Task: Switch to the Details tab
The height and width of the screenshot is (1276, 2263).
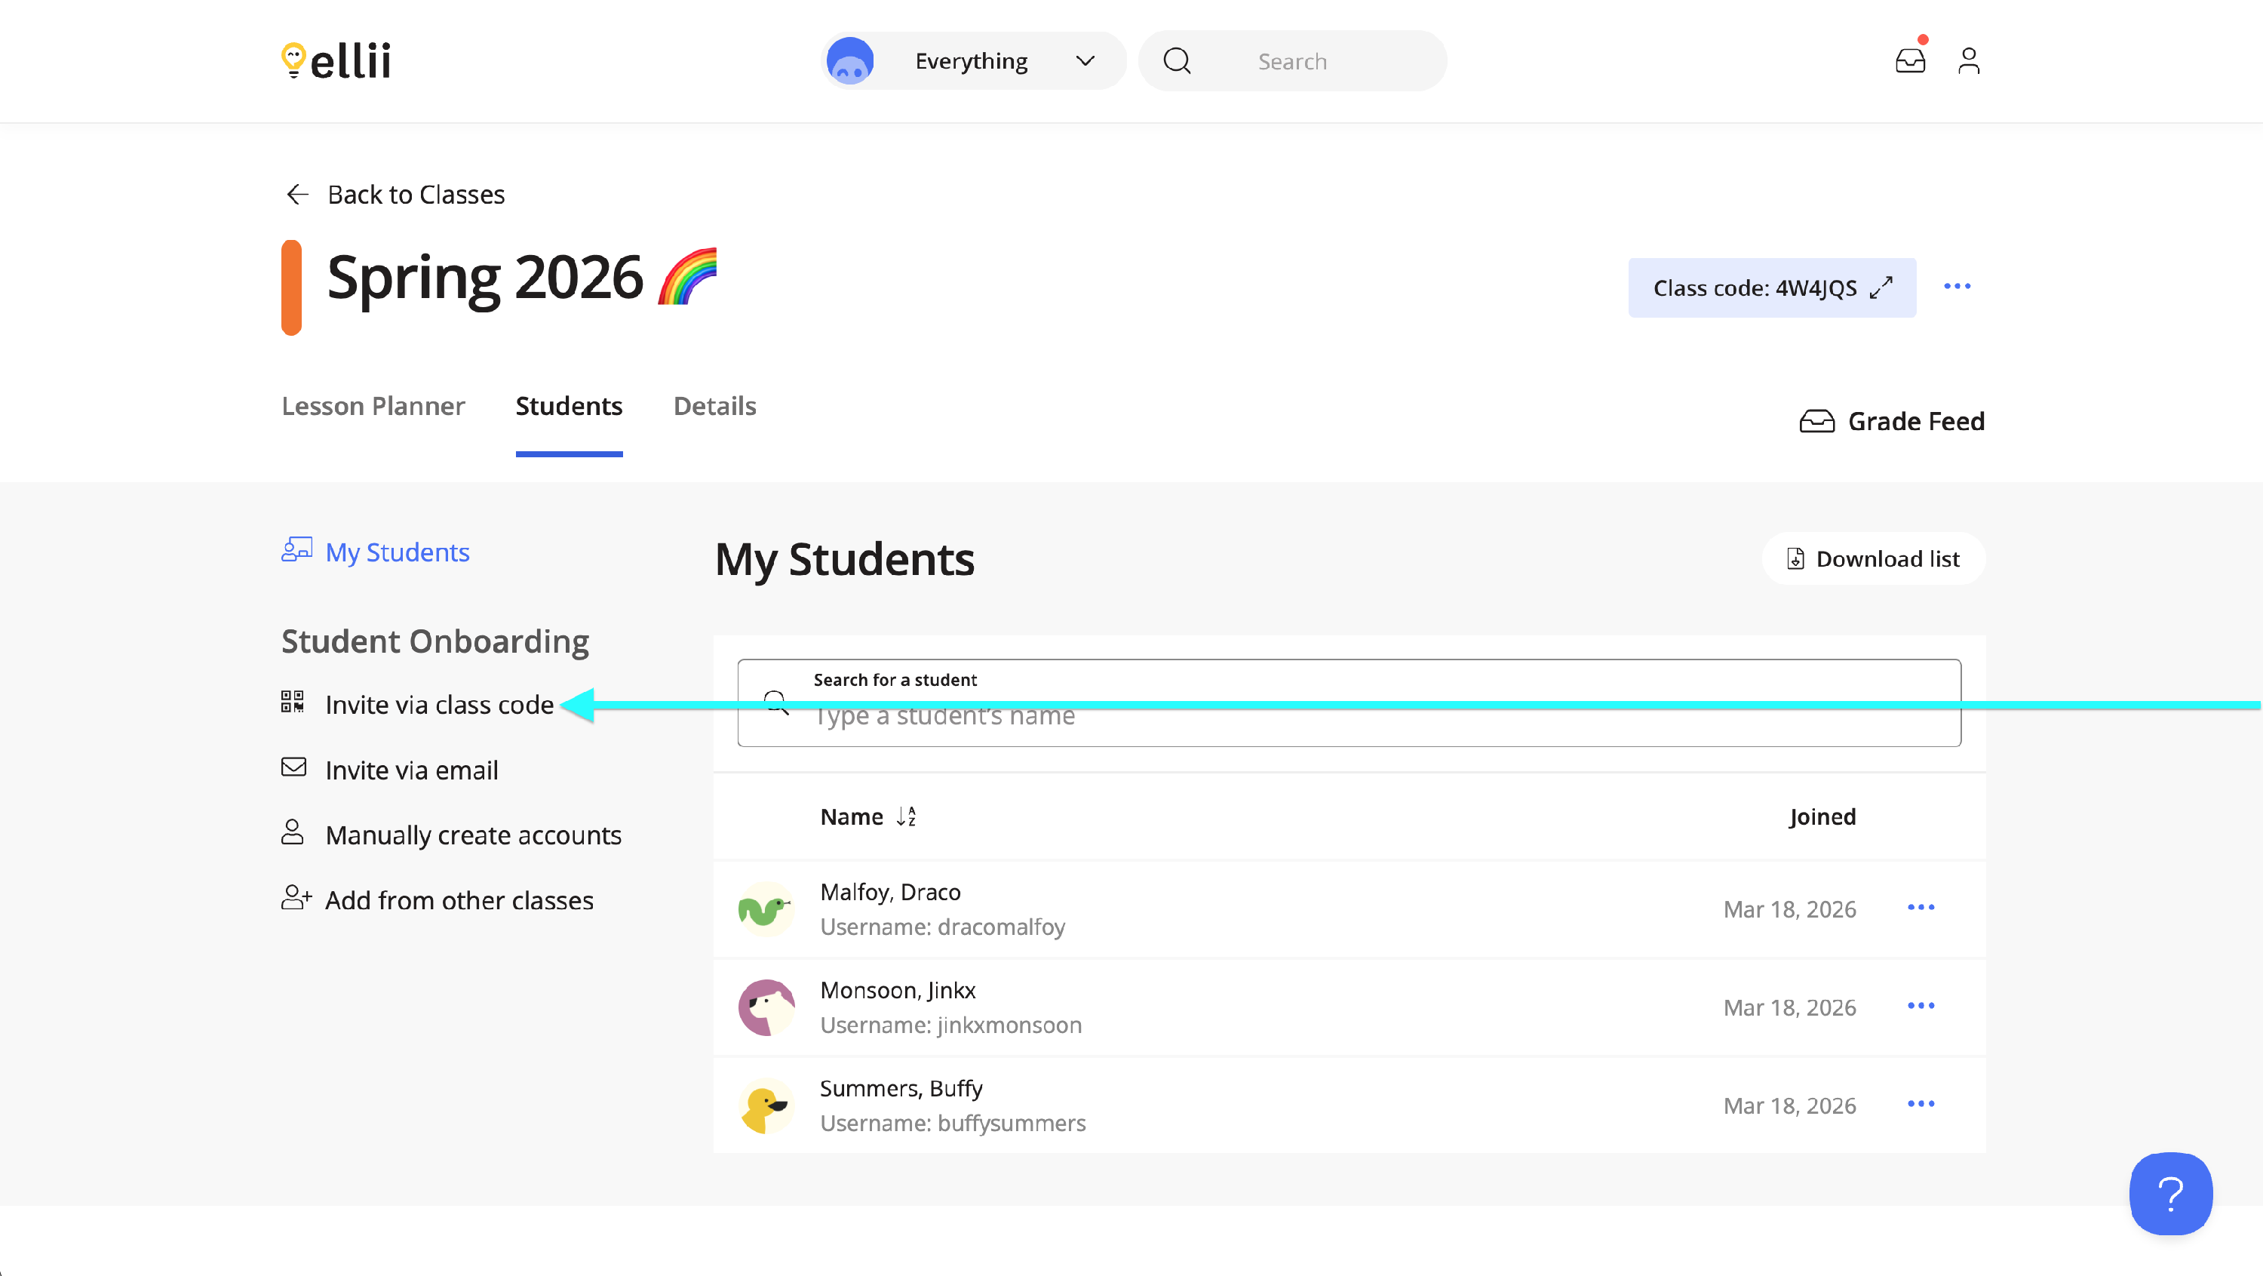Action: point(714,406)
